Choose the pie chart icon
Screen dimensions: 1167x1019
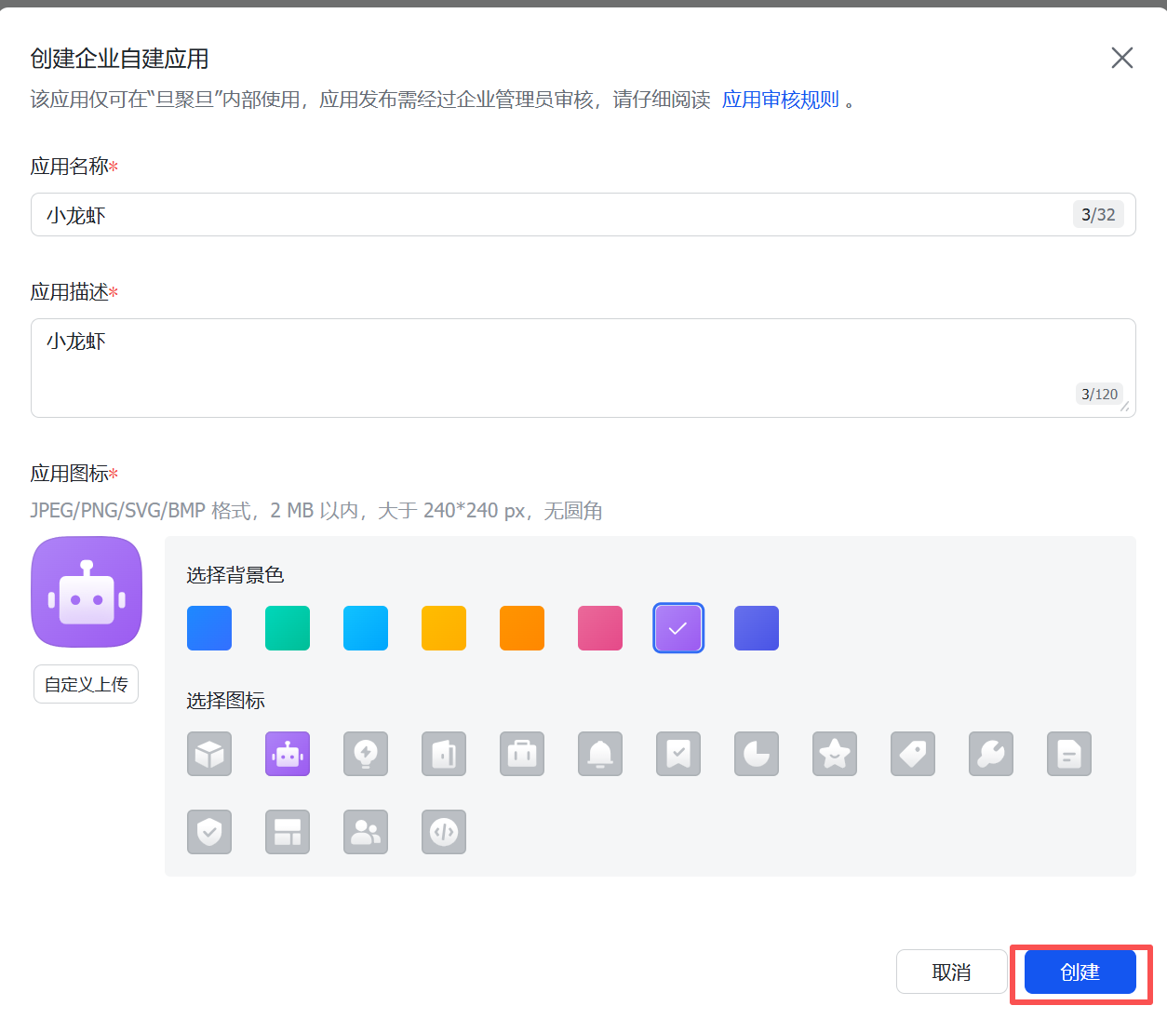click(x=757, y=754)
